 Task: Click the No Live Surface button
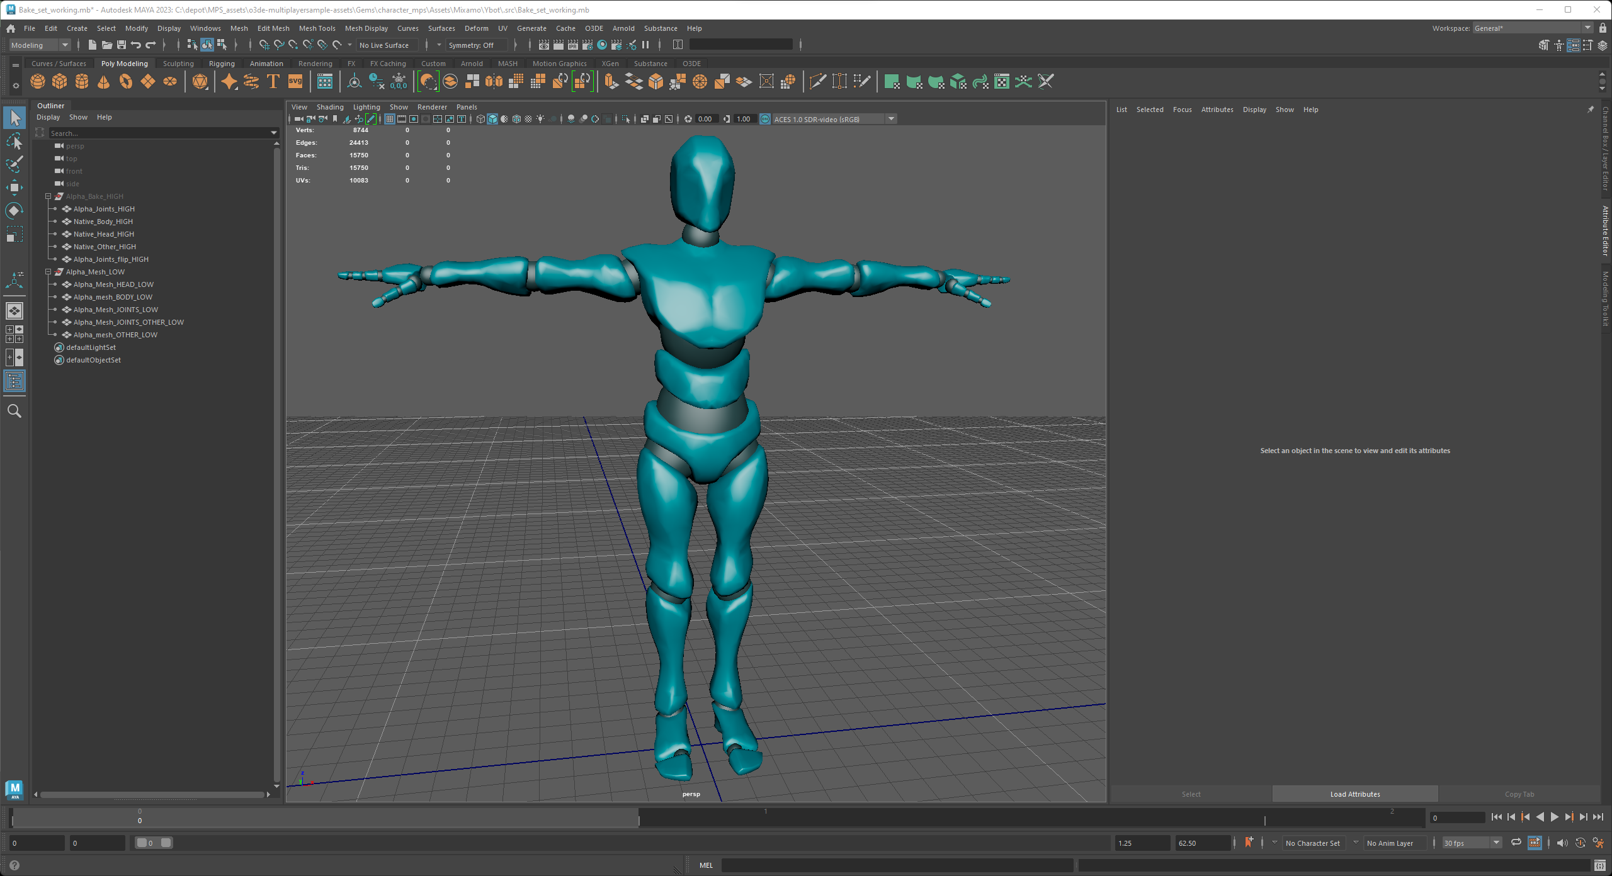pos(387,45)
